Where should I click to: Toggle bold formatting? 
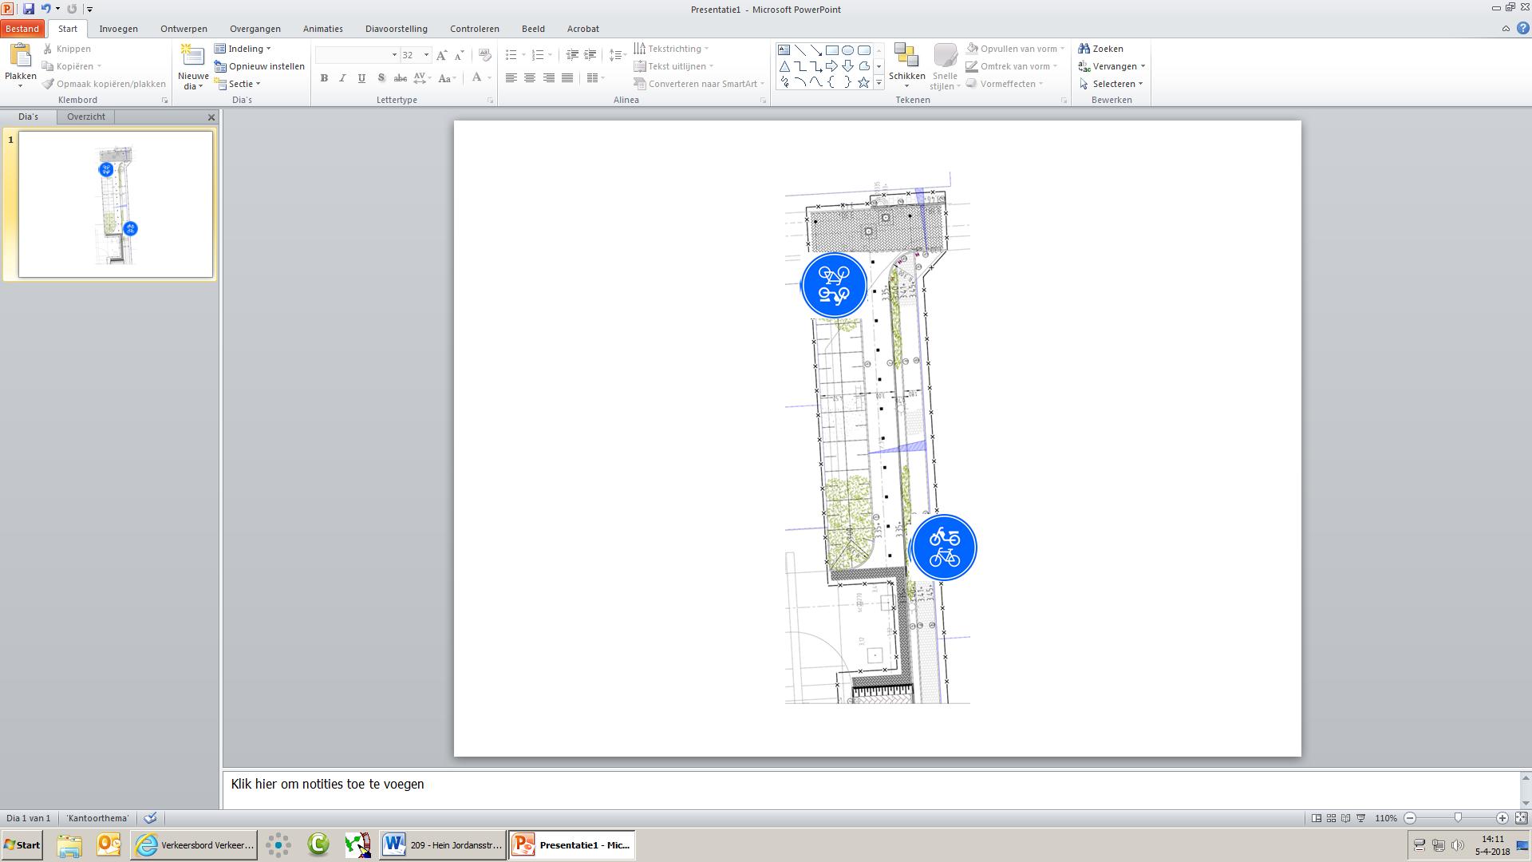click(324, 78)
